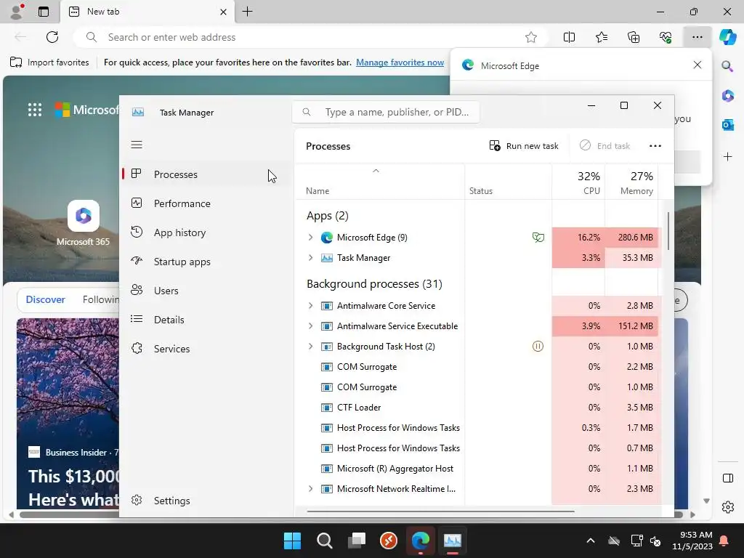Click the suspended pause icon for Background Task Host

[x=538, y=347]
